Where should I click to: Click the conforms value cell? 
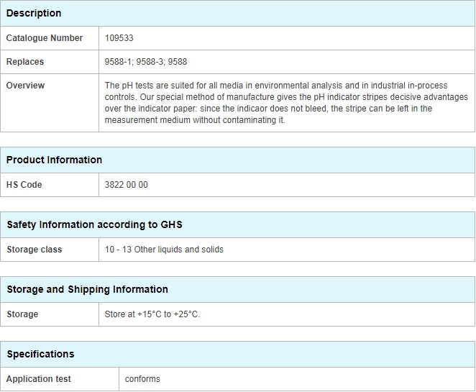point(296,379)
